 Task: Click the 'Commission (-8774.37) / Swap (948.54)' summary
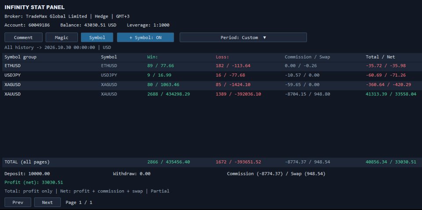click(x=276, y=174)
